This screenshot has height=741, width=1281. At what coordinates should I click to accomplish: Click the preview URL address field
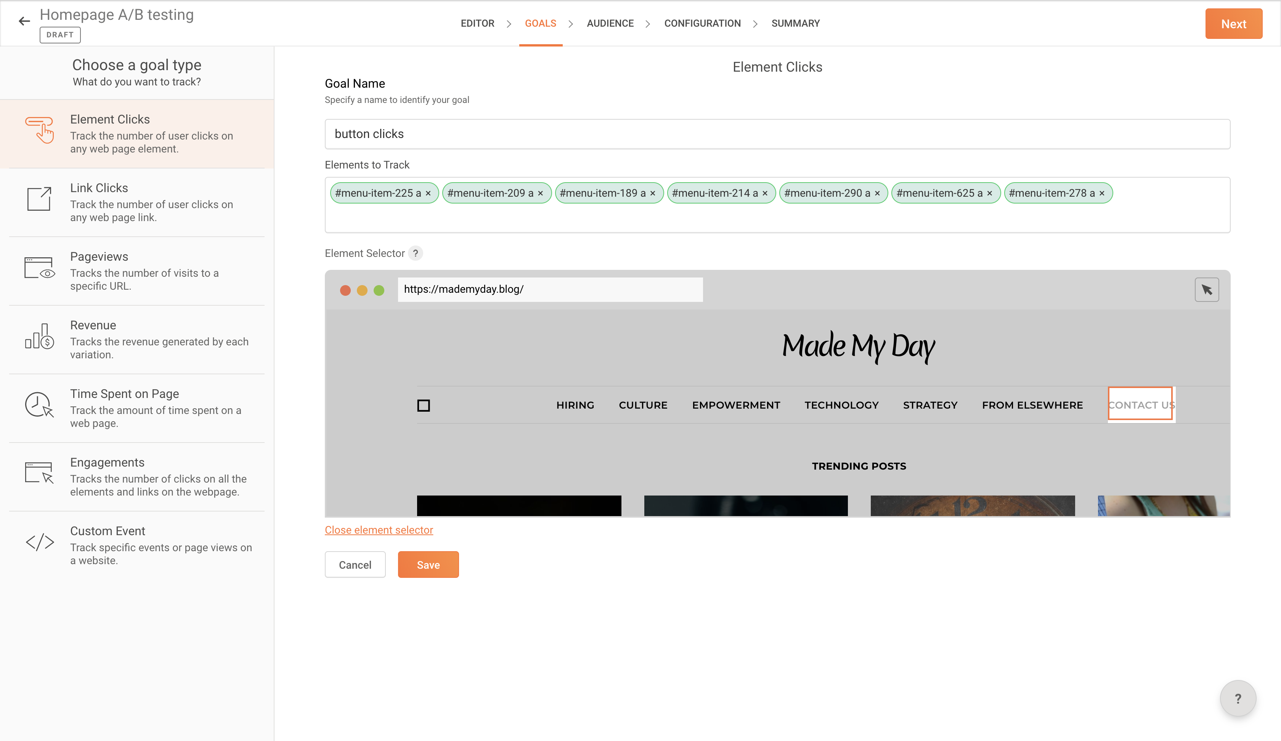point(550,289)
